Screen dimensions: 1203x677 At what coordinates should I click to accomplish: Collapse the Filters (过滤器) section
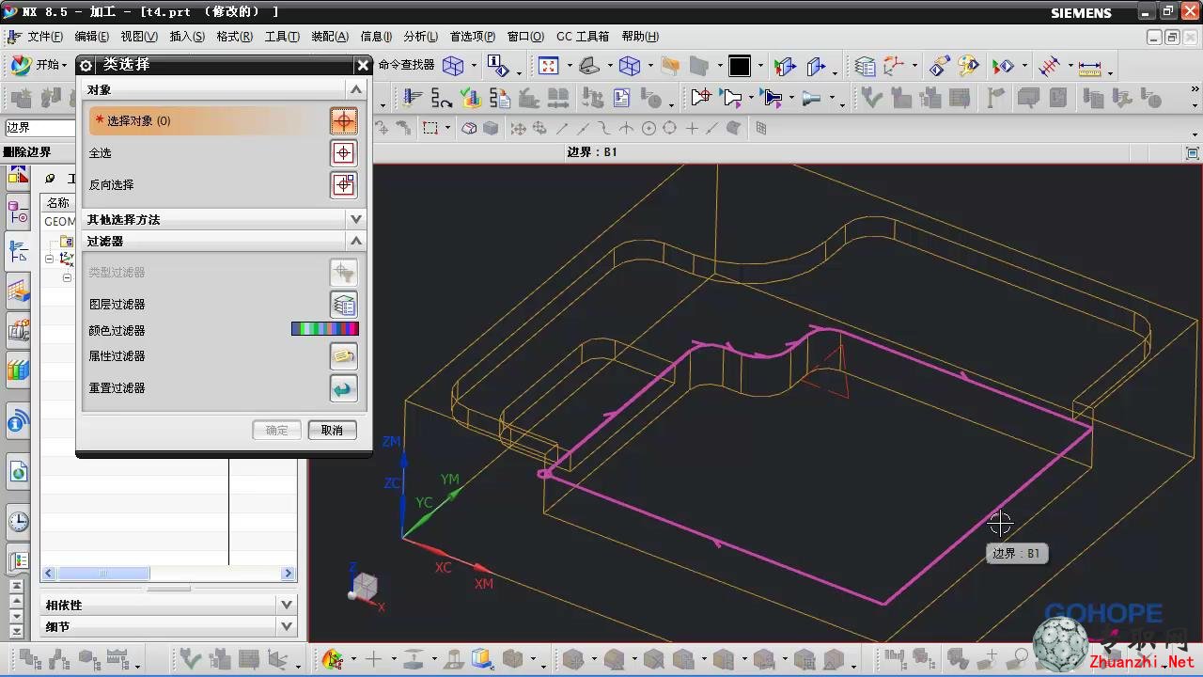[355, 241]
